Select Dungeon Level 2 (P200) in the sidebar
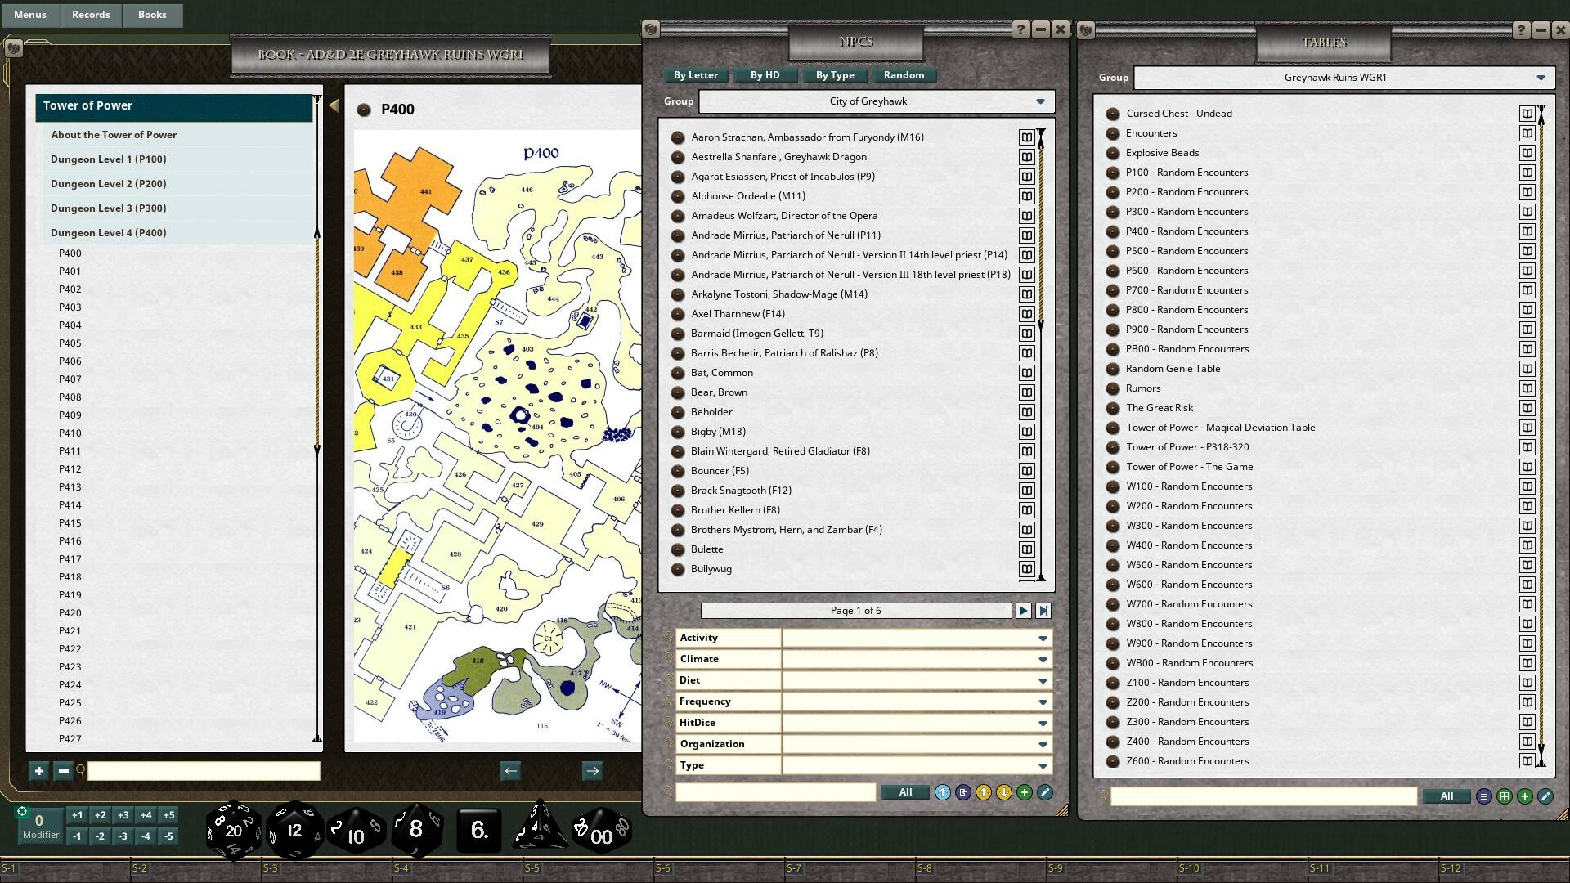The height and width of the screenshot is (883, 1570). tap(107, 183)
